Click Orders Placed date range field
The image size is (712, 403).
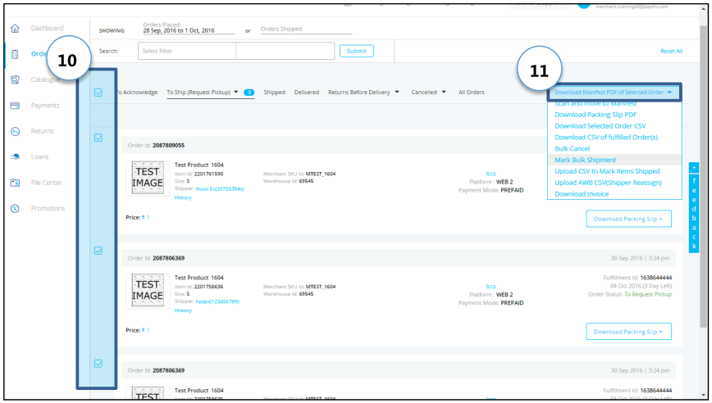point(189,30)
